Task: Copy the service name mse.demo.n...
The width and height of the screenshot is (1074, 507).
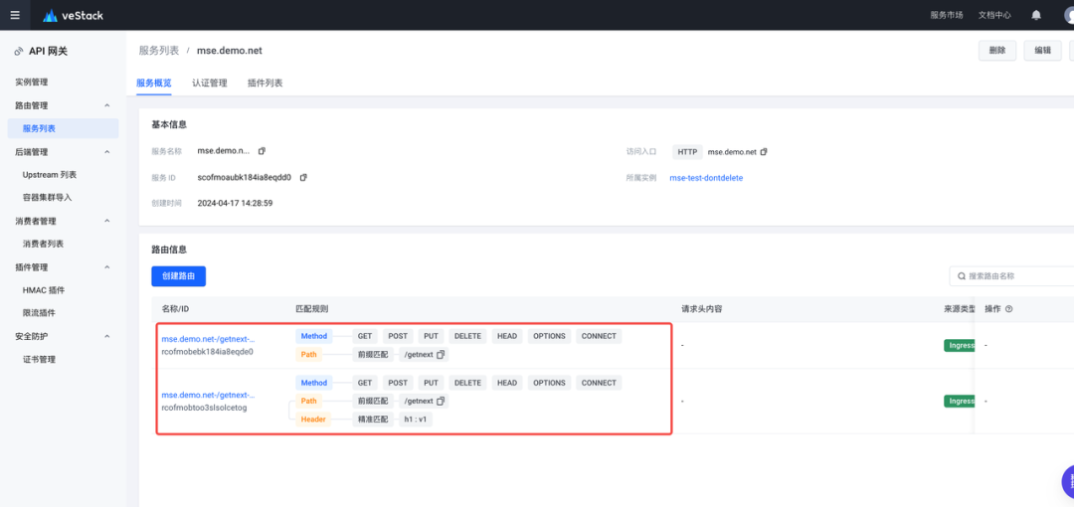Action: coord(262,151)
